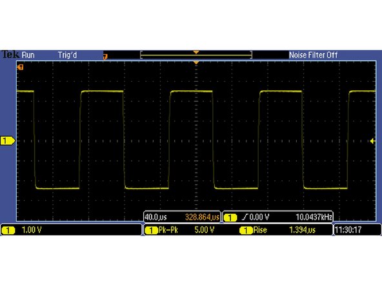
Task: Click the trigger source channel 1 badge
Action: click(x=230, y=218)
